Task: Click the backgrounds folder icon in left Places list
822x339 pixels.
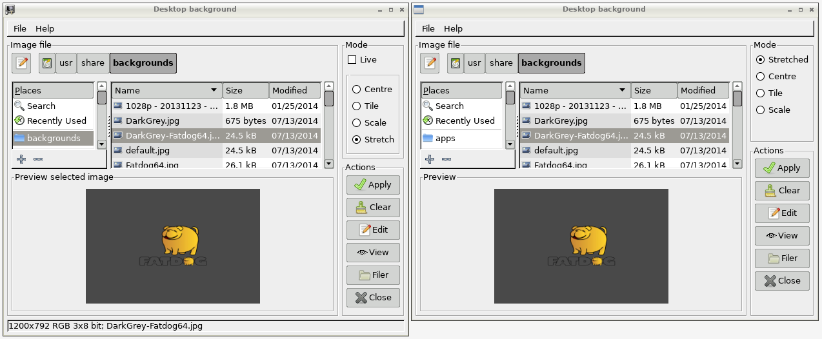Action: pyautogui.click(x=19, y=138)
